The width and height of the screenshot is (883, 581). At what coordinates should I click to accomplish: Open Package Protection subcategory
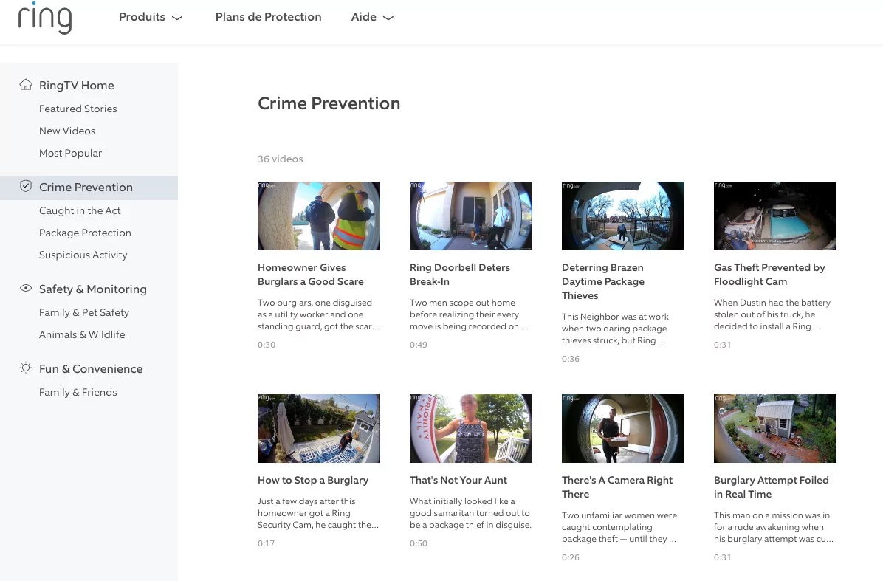[x=85, y=233]
